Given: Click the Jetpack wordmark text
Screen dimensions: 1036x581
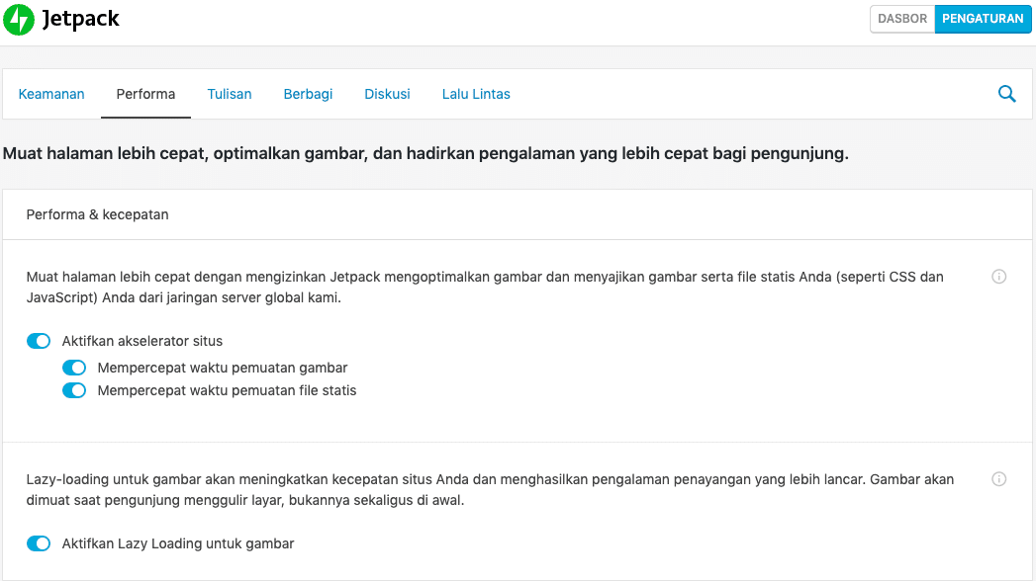Looking at the screenshot, I should 80,19.
